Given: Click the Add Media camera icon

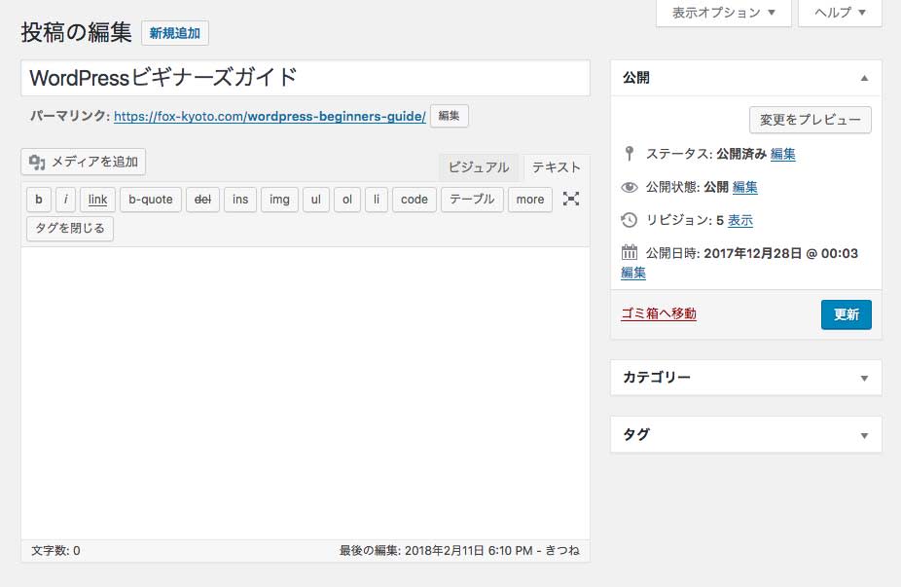Looking at the screenshot, I should tap(37, 163).
